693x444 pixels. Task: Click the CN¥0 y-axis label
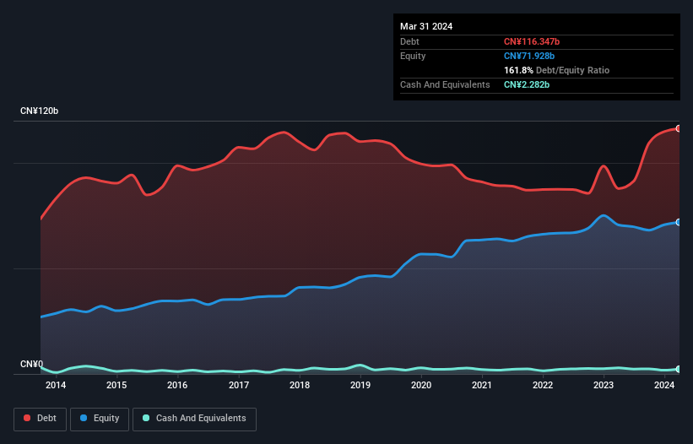click(x=32, y=364)
